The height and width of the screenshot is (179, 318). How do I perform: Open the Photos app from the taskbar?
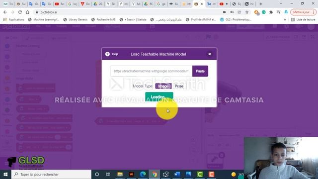188,175
